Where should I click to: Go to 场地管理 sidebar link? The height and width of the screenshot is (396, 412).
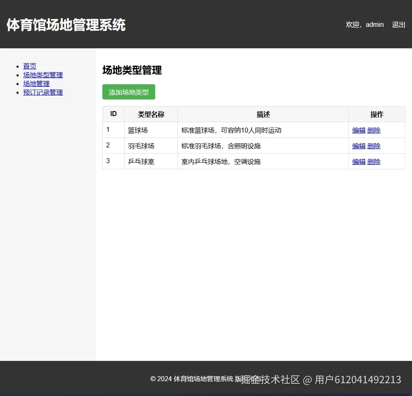click(x=36, y=83)
